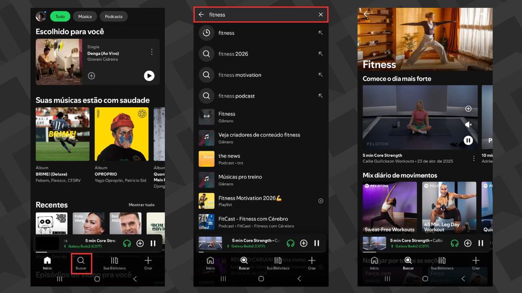Tap Android back button on right screen
Screen dimensions: 522x293
tap(463, 279)
